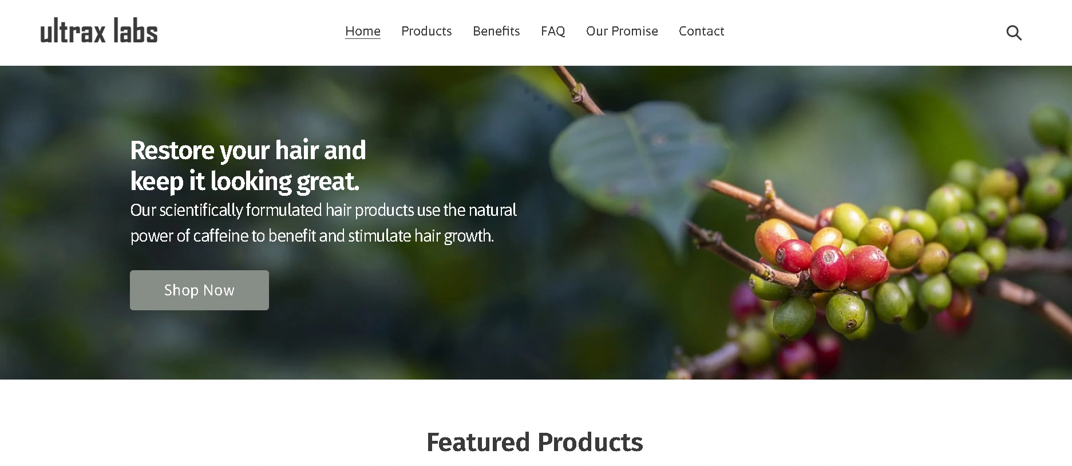Viewport: 1072px width, 466px height.
Task: Open the search magnifier icon
Action: 1014,33
